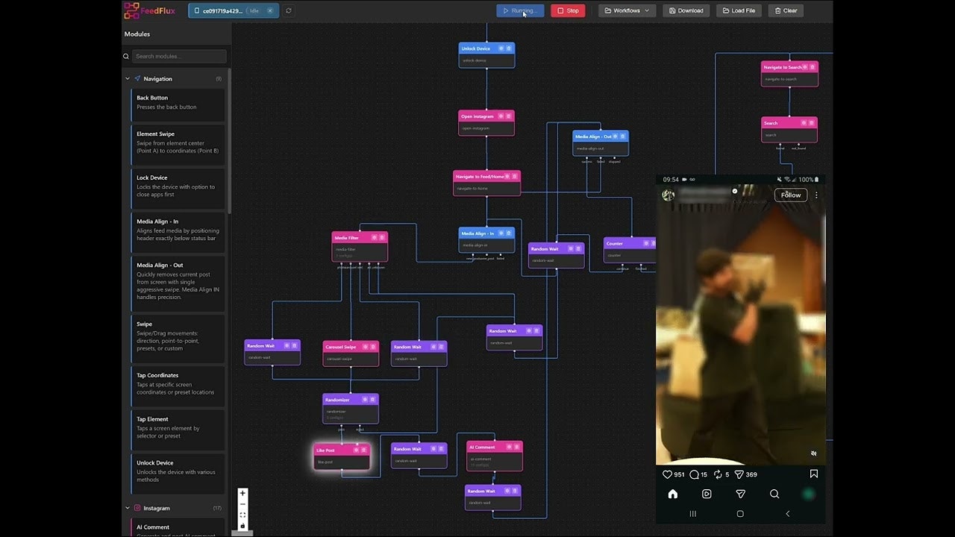955x537 pixels.
Task: Delete the Search node with trash icon
Action: (x=812, y=123)
